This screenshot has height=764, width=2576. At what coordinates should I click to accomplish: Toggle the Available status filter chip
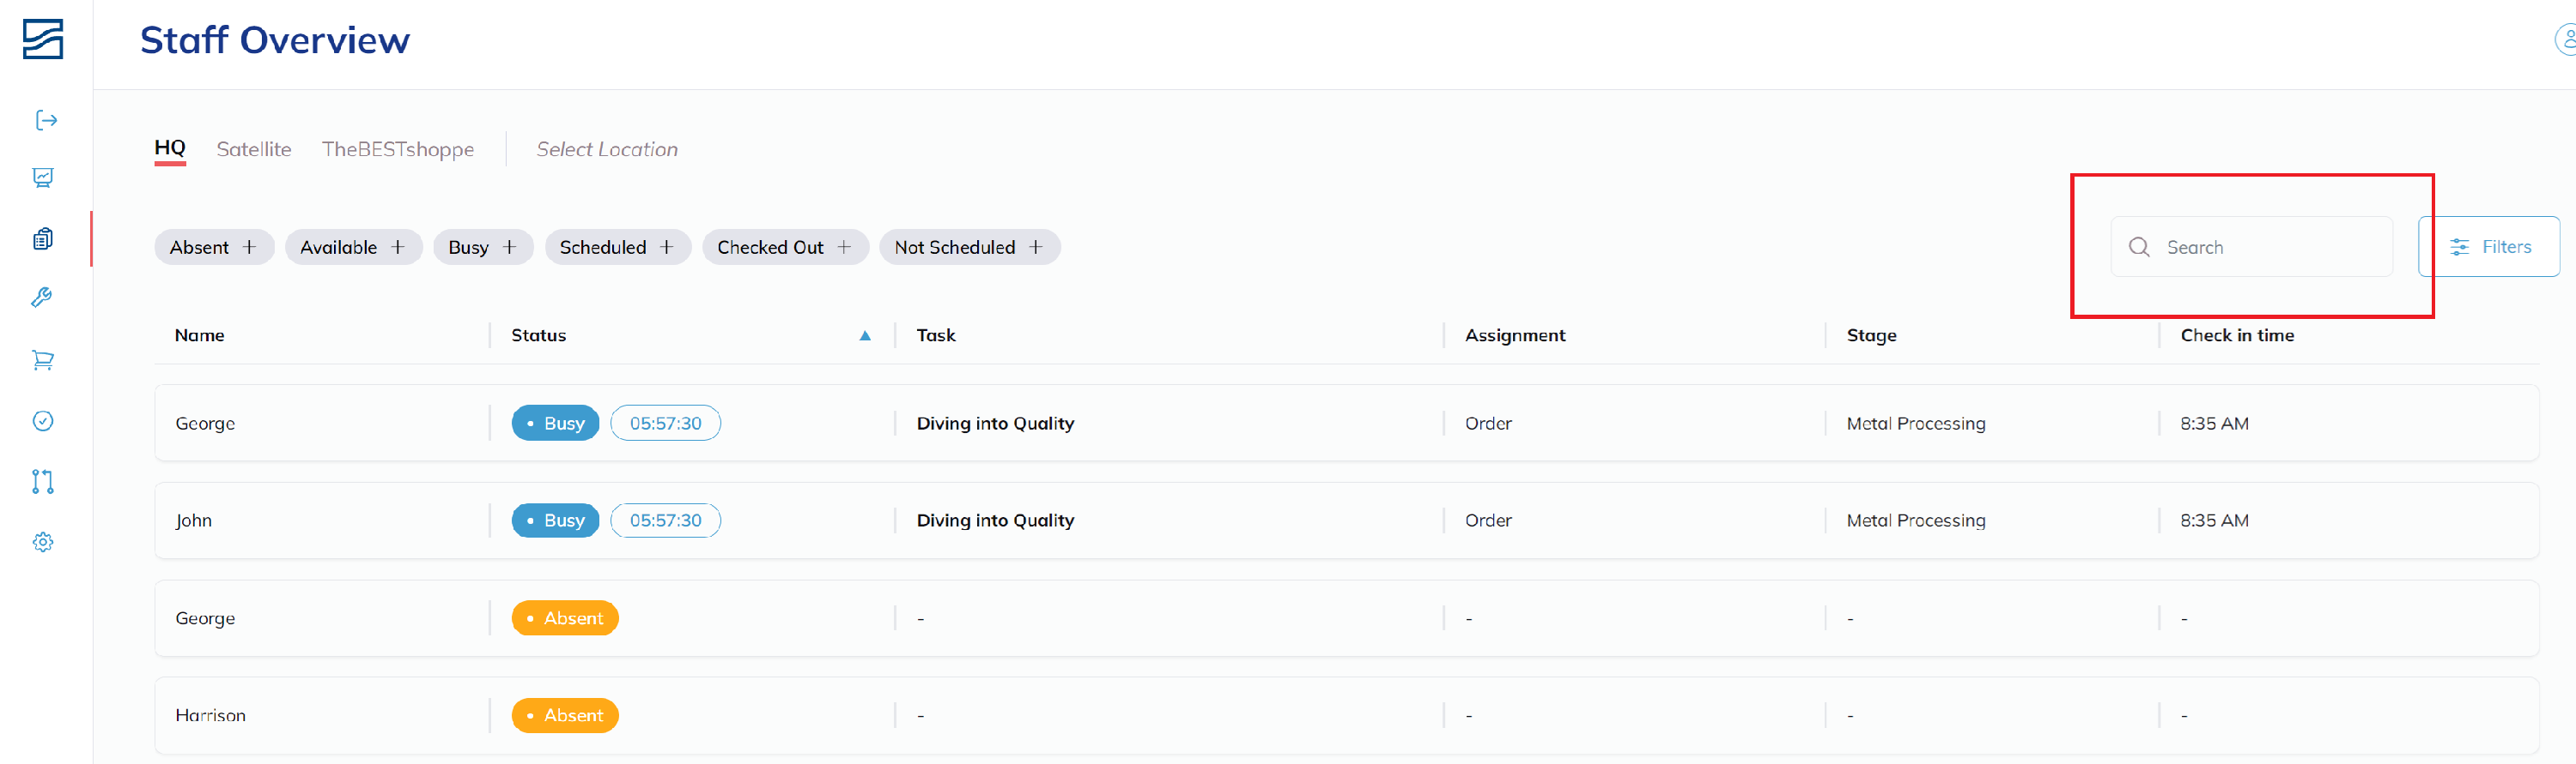tap(353, 247)
